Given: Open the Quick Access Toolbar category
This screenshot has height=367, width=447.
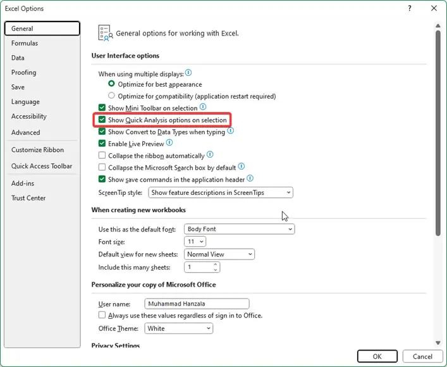Looking at the screenshot, I should (42, 166).
